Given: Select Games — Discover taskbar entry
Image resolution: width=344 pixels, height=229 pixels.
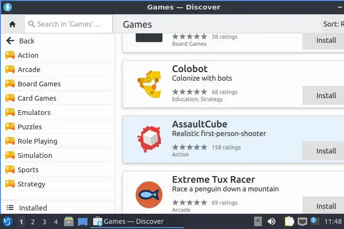Looking at the screenshot, I should 137,221.
